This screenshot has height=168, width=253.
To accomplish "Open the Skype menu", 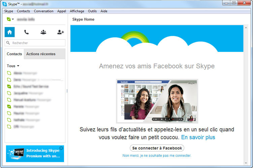I will click(x=8, y=11).
